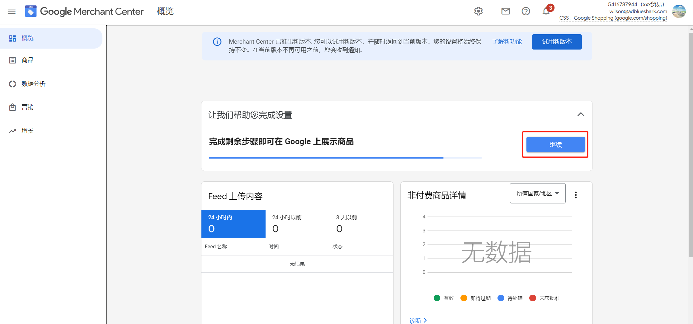Click the account profile avatar
This screenshot has height=324, width=693.
(x=679, y=11)
